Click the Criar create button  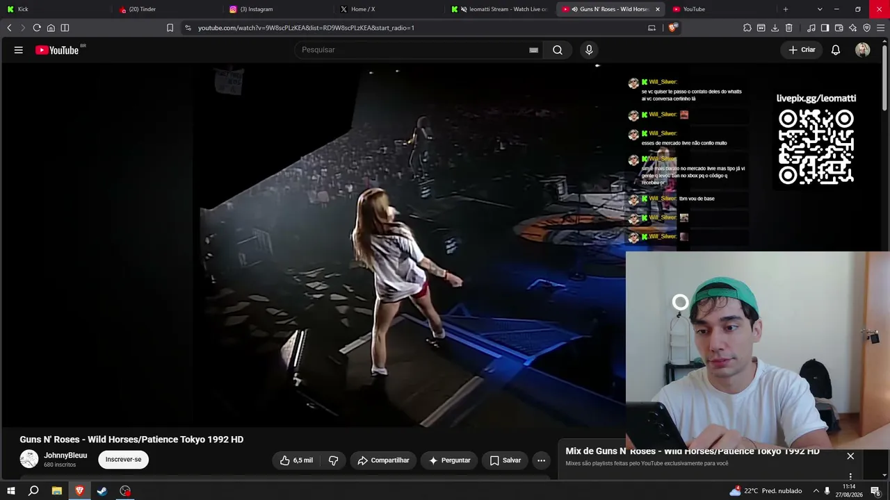[802, 50]
